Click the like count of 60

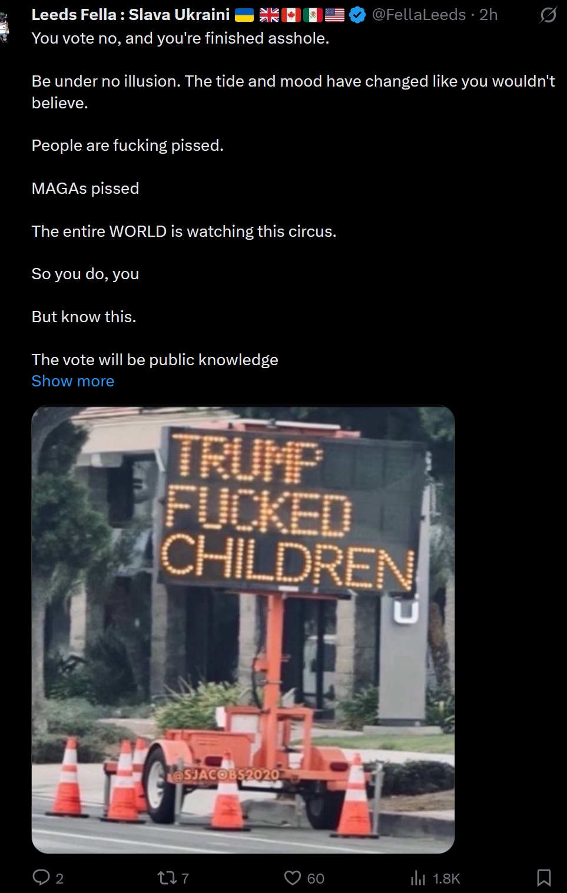point(316,879)
